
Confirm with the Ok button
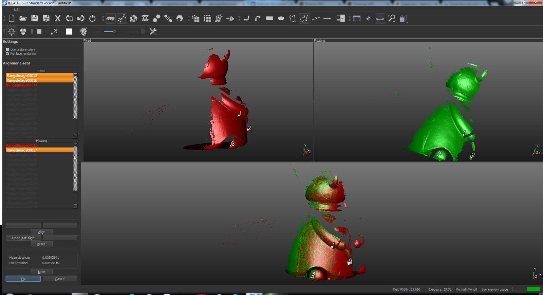tap(23, 279)
